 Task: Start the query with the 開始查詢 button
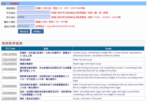[24, 31]
